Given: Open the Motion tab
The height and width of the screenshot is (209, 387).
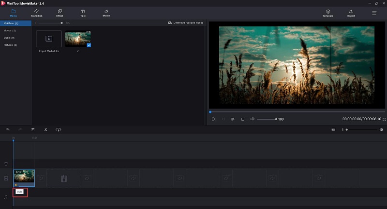Looking at the screenshot, I should 106,13.
